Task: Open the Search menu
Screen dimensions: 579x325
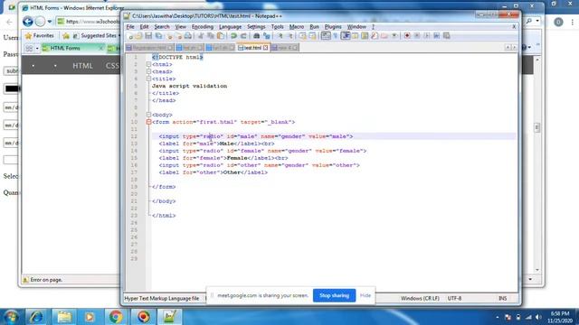Action: [x=162, y=27]
